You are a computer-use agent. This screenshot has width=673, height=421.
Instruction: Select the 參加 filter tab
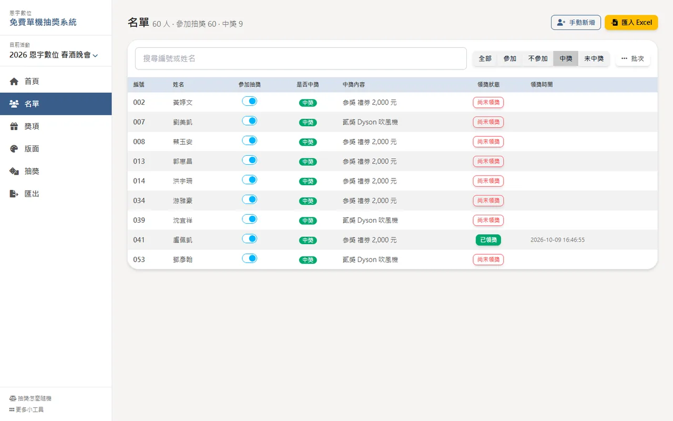click(x=510, y=58)
